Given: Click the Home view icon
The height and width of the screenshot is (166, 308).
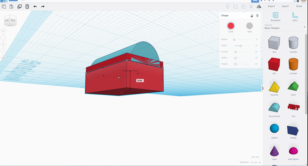Looking at the screenshot, I should click(3, 31).
